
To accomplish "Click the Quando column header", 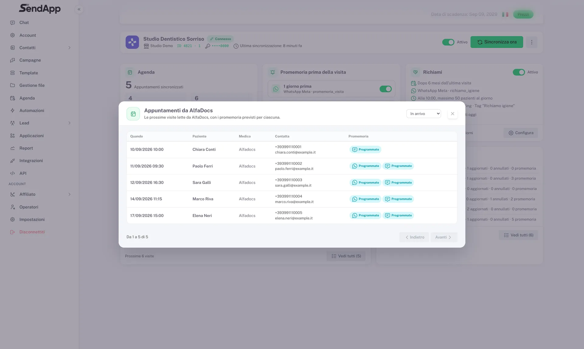I will (137, 137).
